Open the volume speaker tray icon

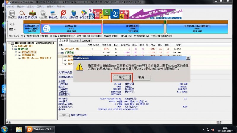(x=213, y=129)
